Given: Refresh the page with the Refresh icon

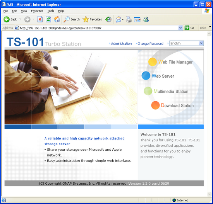Looking at the screenshot, I should [x=48, y=19].
